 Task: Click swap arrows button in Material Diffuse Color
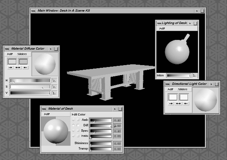18,67
